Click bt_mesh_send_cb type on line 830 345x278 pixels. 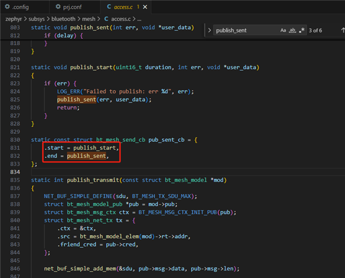click(x=121, y=140)
